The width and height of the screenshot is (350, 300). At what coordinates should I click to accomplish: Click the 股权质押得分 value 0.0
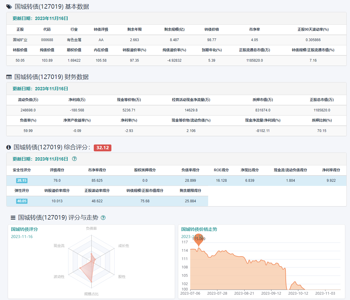tap(145, 181)
